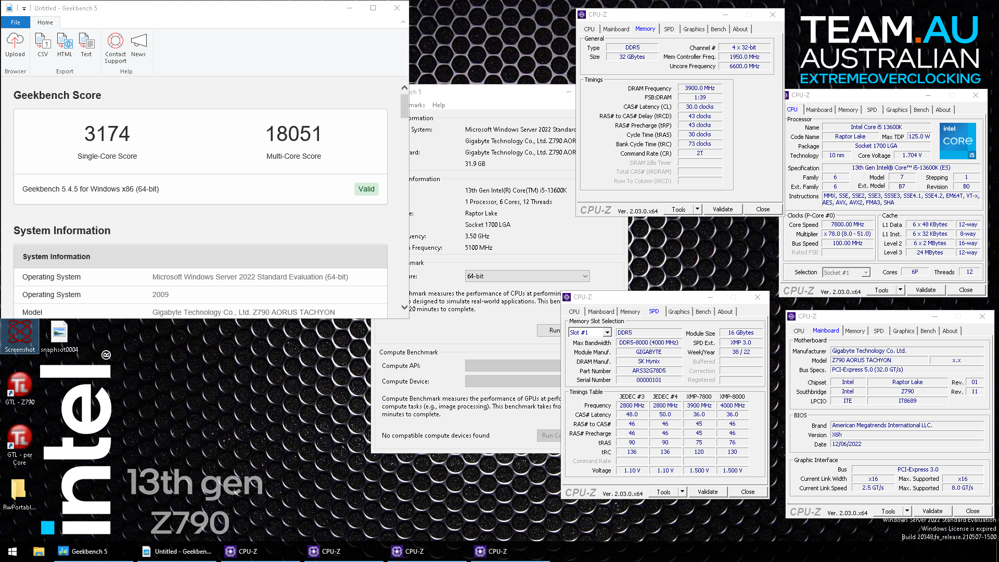Click the 3174 single-core score
Viewport: 999px width, 562px height.
click(107, 134)
